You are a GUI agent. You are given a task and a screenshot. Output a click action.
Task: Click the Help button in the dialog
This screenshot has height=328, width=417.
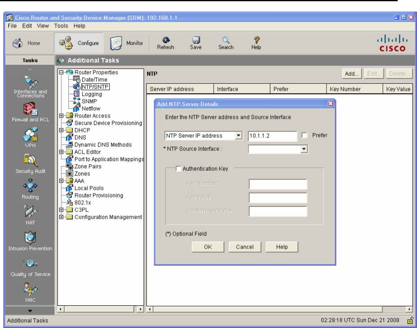(x=282, y=247)
